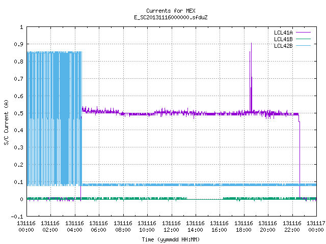Click the x-axis tick 131116 04:00
This screenshot has width=326, height=244.
[x=74, y=227]
